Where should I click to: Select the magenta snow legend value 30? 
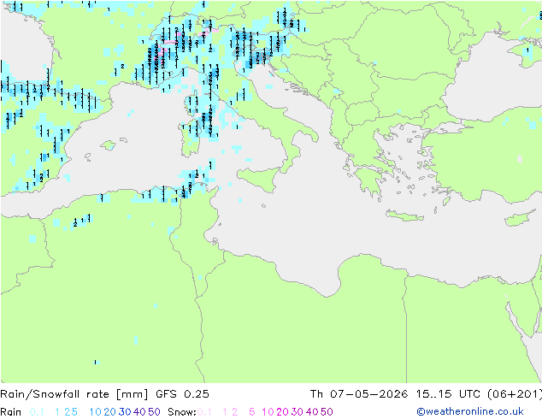[x=298, y=412]
